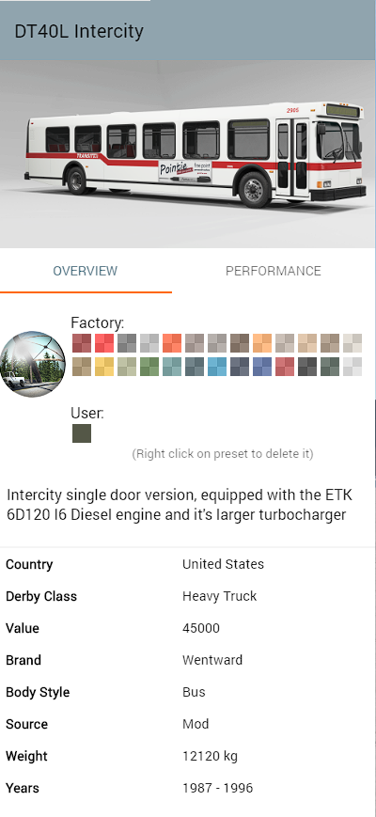Image resolution: width=376 pixels, height=817 pixels.
Task: Select the dark maroon red swatch
Action: pos(82,343)
